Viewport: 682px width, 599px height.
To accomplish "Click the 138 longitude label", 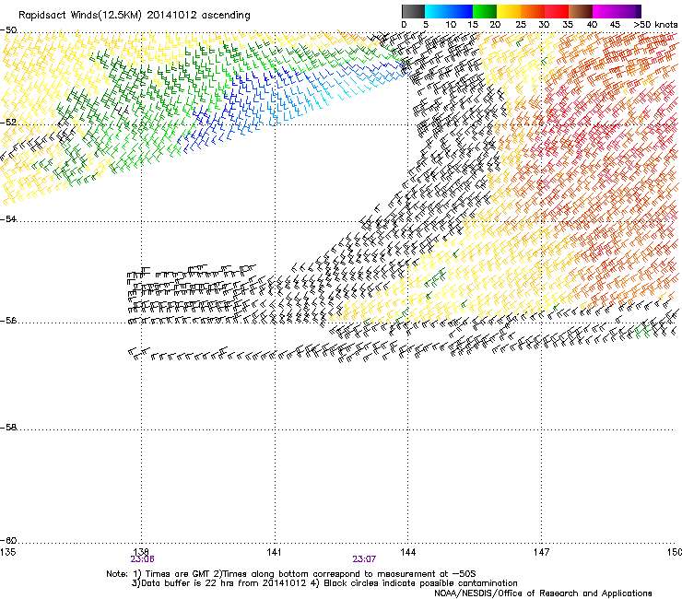I will tap(141, 552).
